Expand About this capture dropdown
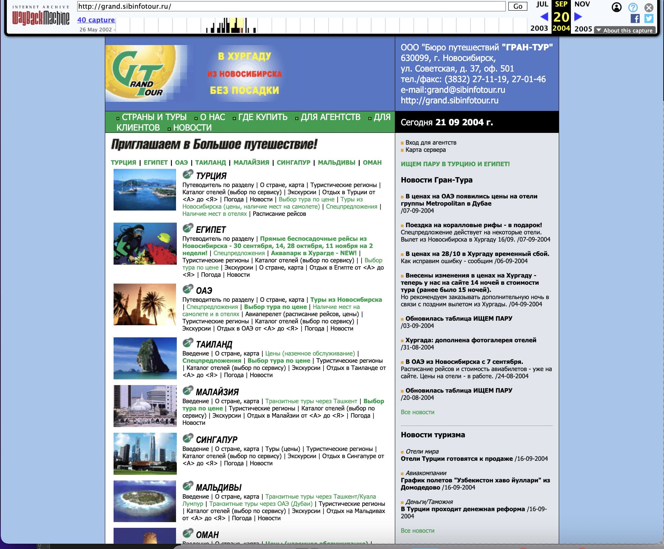The width and height of the screenshot is (664, 549). pos(625,31)
